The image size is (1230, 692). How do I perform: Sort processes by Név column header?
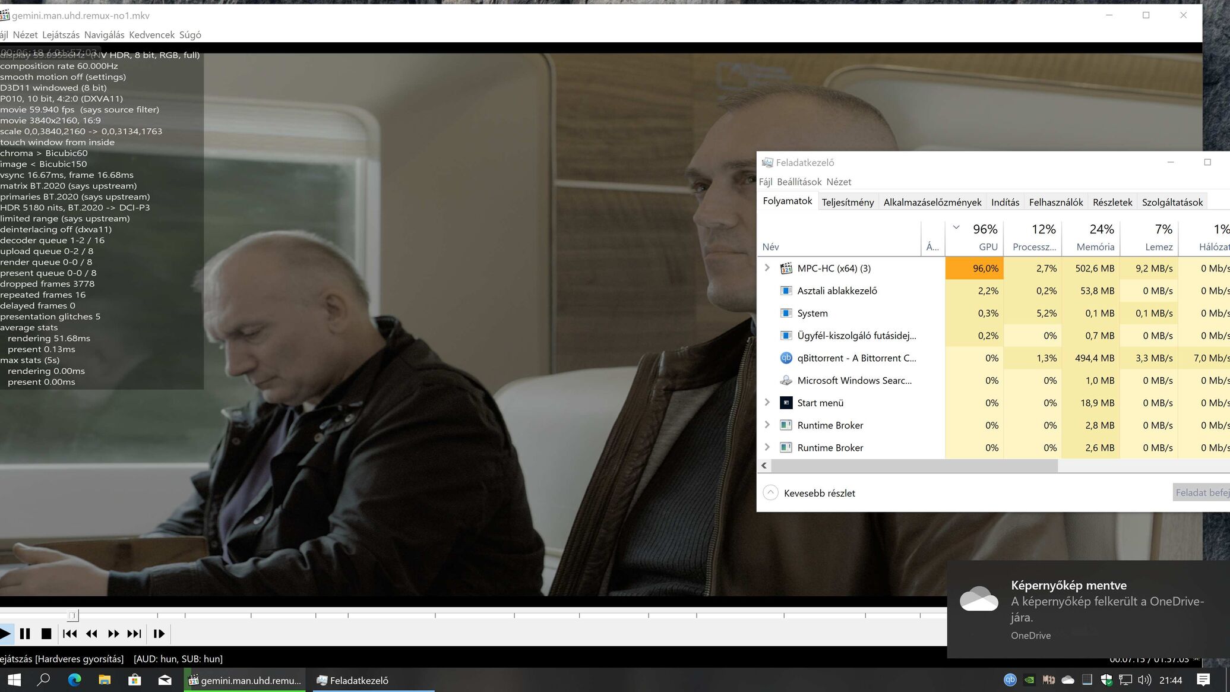[x=839, y=238]
